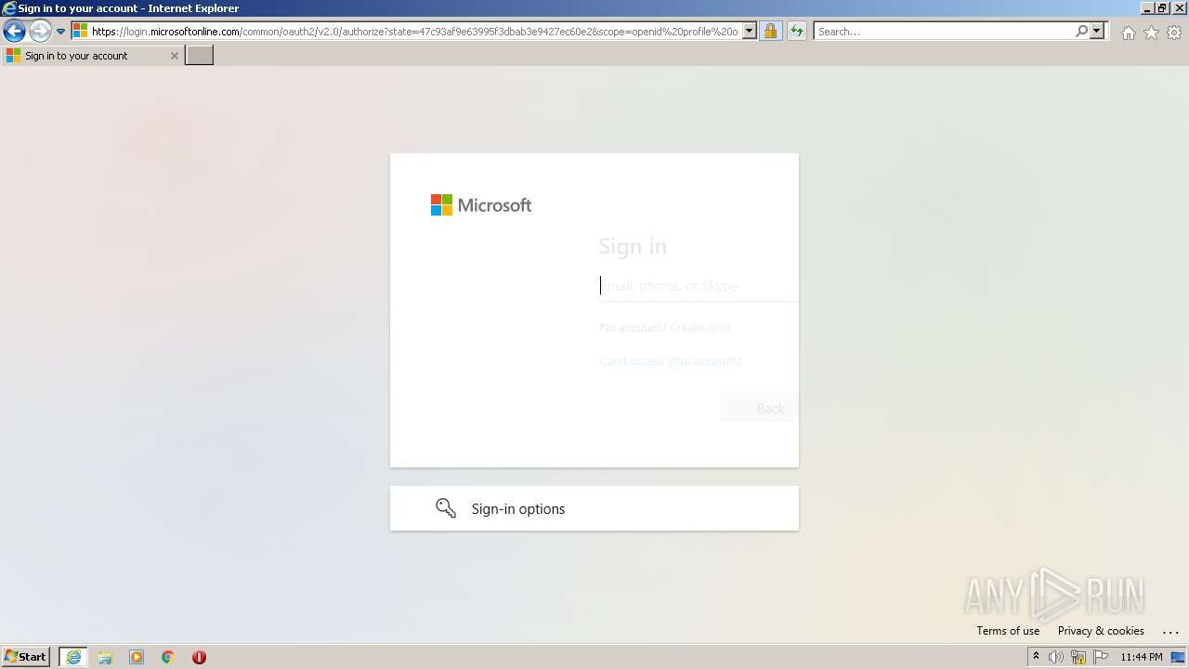Click the network tray icon
The height and width of the screenshot is (669, 1189).
(1078, 657)
